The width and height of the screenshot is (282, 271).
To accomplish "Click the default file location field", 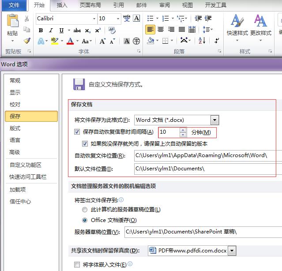I will (208, 169).
